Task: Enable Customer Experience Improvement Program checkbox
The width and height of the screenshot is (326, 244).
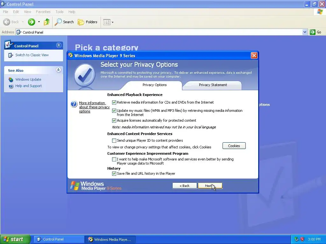Action: tap(114, 159)
